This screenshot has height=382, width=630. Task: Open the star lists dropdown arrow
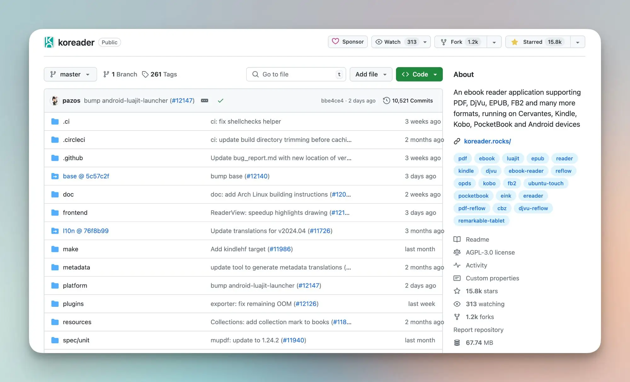(x=578, y=42)
